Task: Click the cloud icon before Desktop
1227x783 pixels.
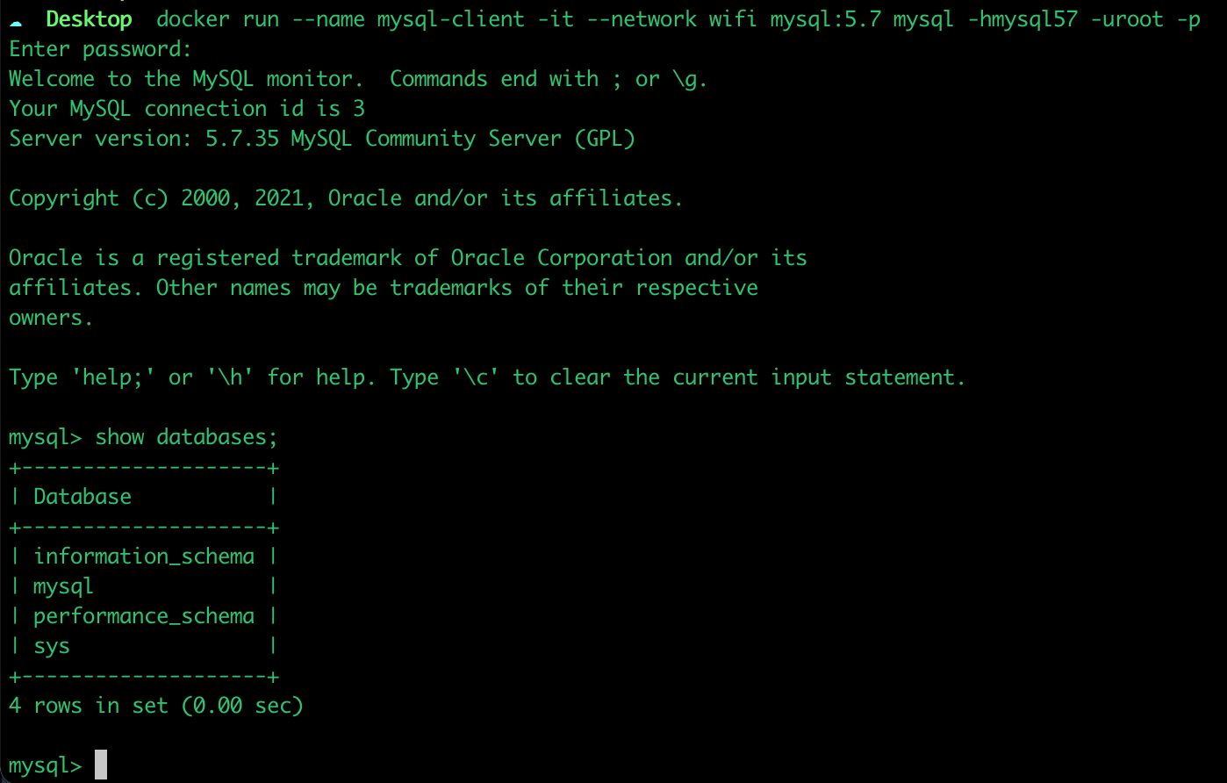Action: point(16,20)
